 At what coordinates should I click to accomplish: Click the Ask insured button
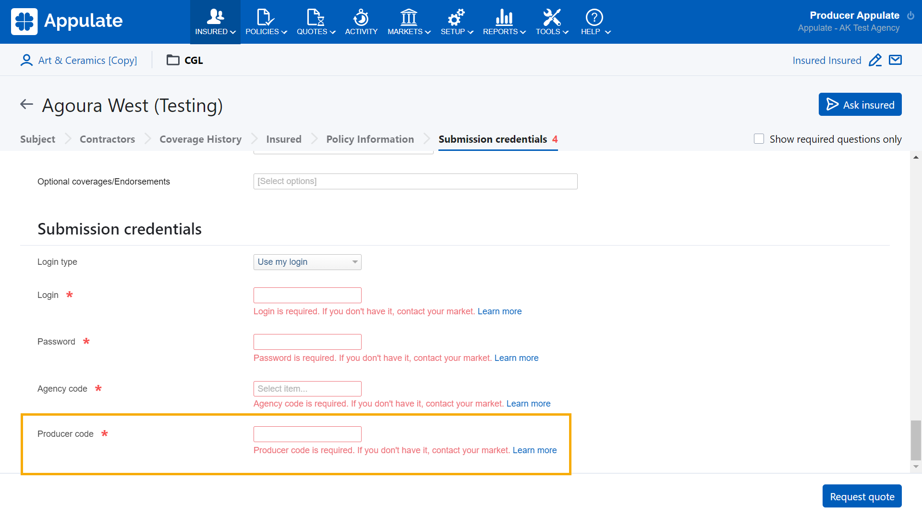pyautogui.click(x=860, y=105)
